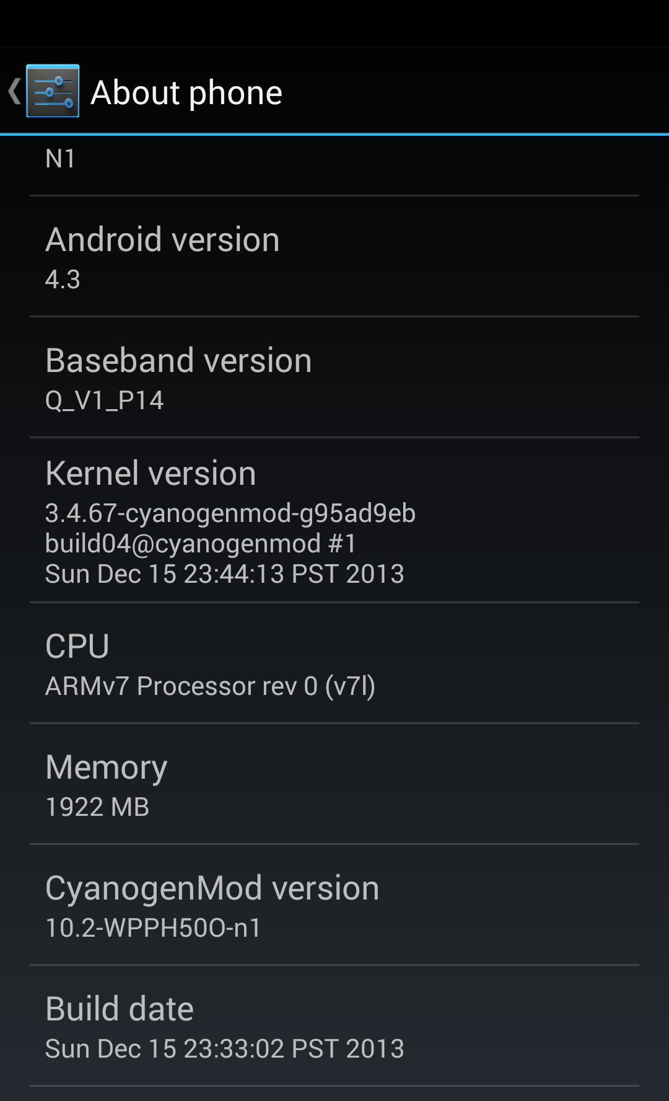Click the Settings sliders icon
This screenshot has height=1101, width=669.
(53, 91)
